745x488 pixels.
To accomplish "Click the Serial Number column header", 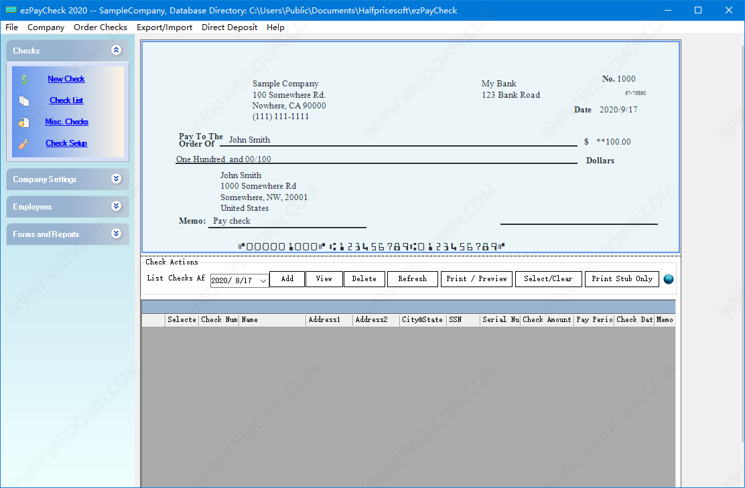I will 500,320.
